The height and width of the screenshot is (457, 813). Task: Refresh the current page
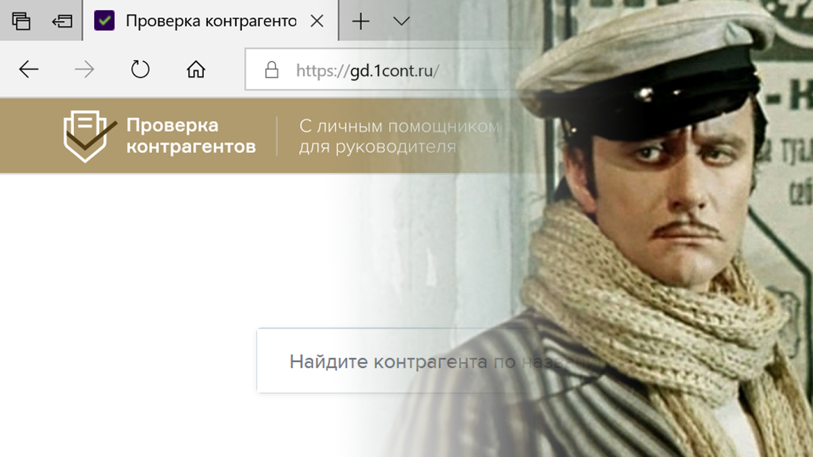click(x=140, y=68)
